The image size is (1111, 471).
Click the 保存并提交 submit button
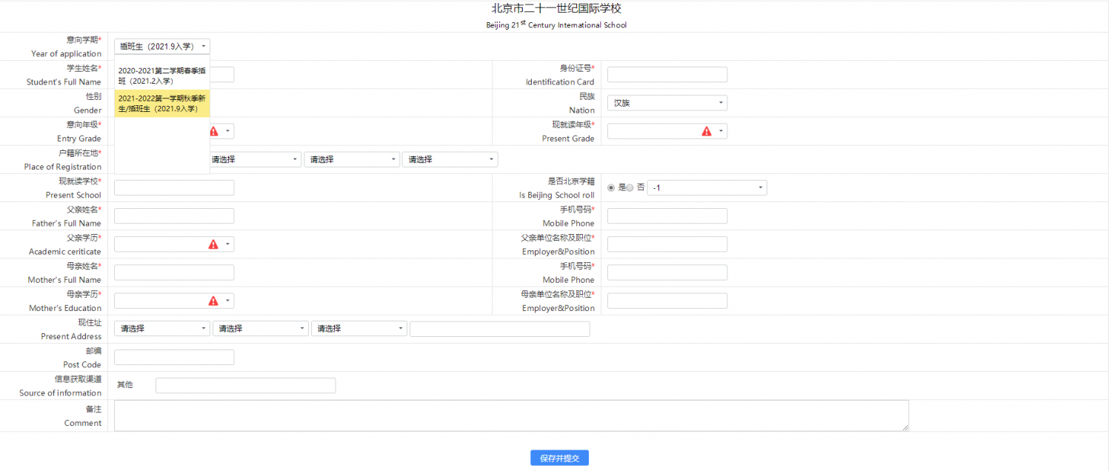(x=559, y=458)
